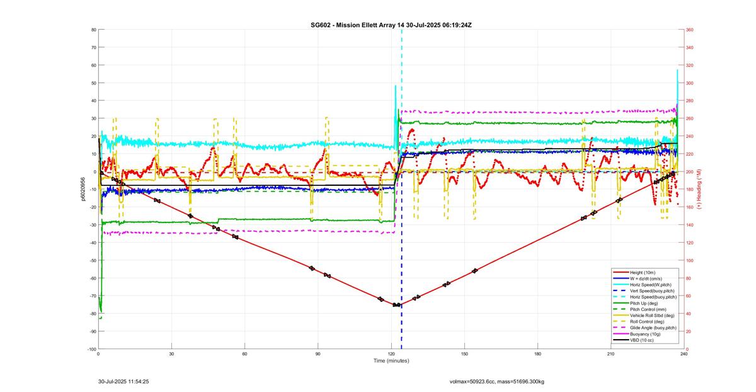Select 'Vert Speed(buoy,pitch)' legend label
This screenshot has height=392, width=756.
pos(652,291)
